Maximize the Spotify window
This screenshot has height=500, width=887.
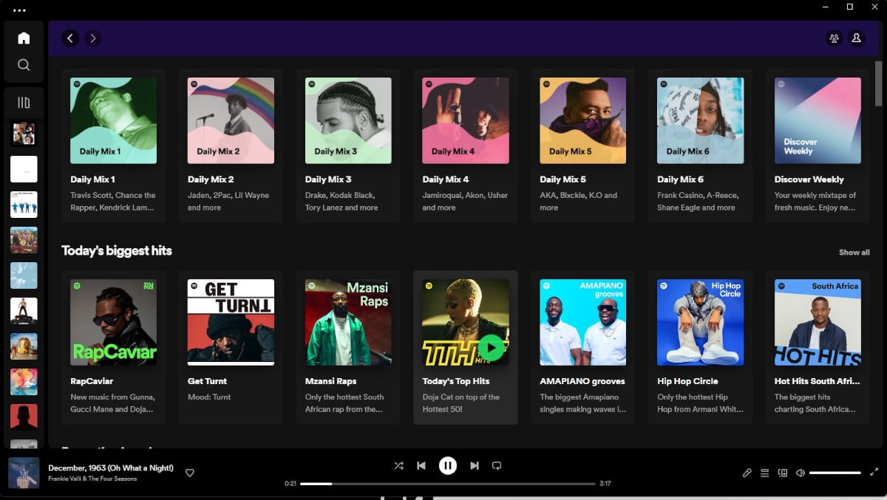click(x=849, y=7)
